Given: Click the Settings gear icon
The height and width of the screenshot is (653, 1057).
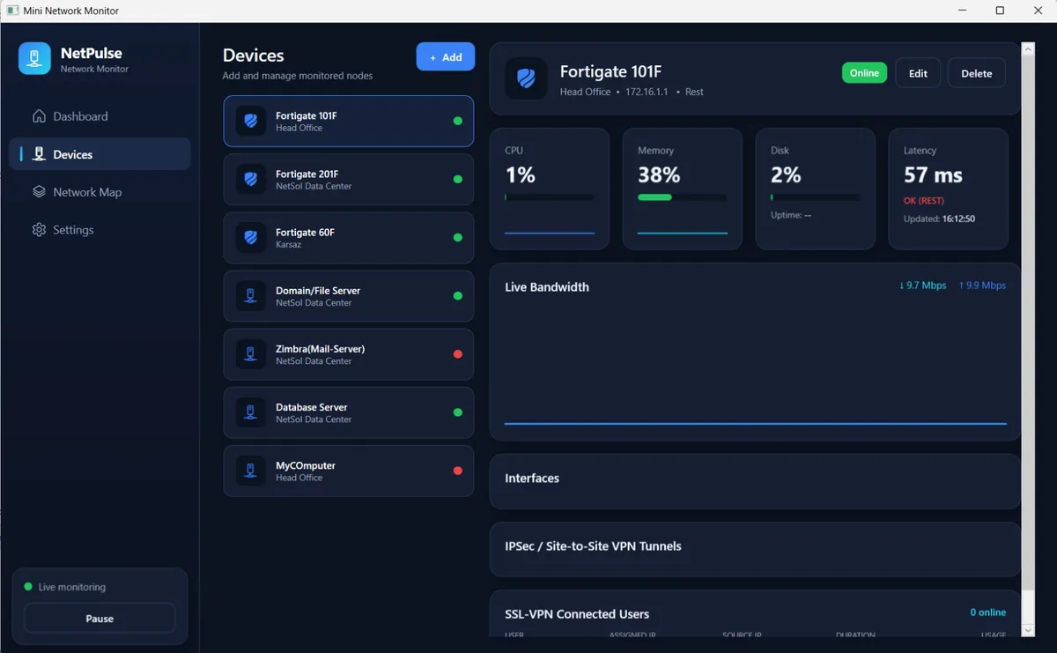Looking at the screenshot, I should [39, 230].
